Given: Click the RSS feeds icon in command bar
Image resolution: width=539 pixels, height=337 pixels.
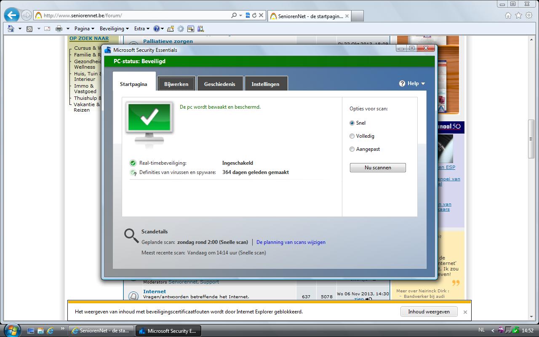Looking at the screenshot, I should 29,29.
